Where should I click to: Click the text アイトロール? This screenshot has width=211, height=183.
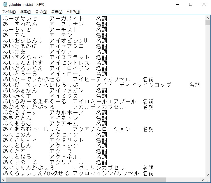pos(67,74)
